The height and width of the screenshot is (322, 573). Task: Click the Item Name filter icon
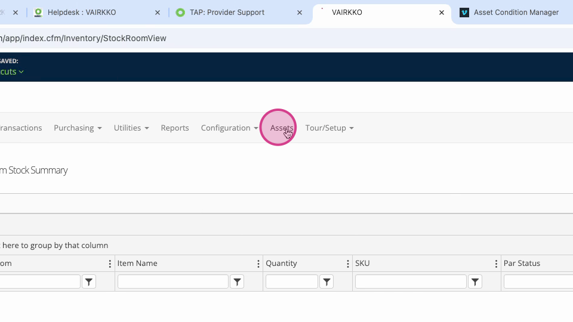[237, 281]
